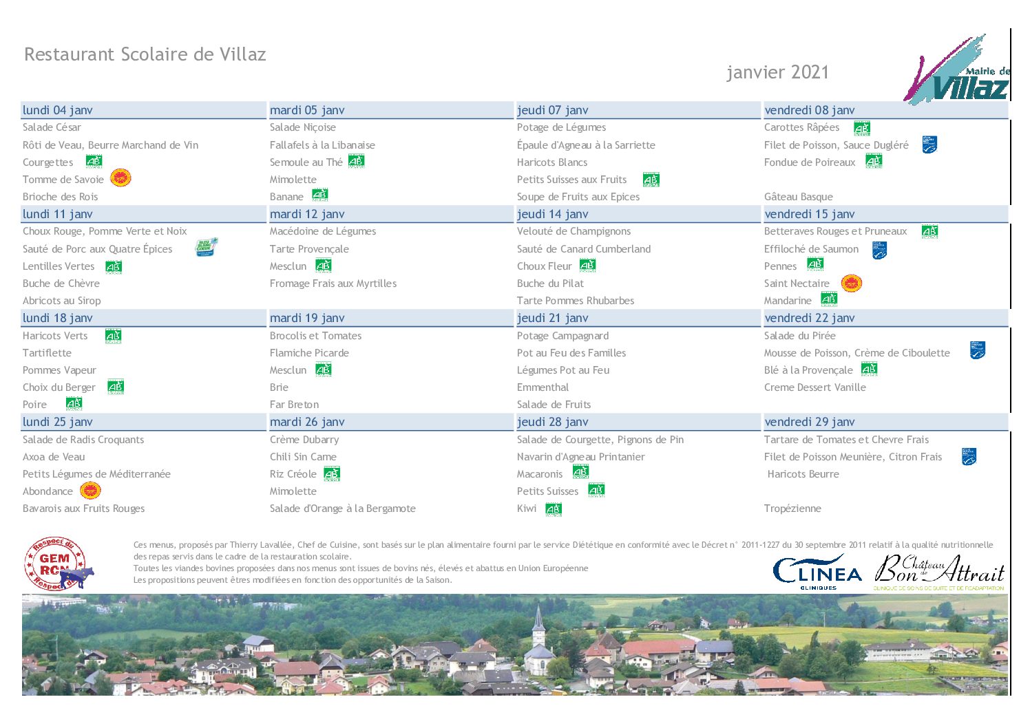The image size is (1030, 728).
Task: Click the GEM RCN respect stamp logo
Action: tap(59, 564)
